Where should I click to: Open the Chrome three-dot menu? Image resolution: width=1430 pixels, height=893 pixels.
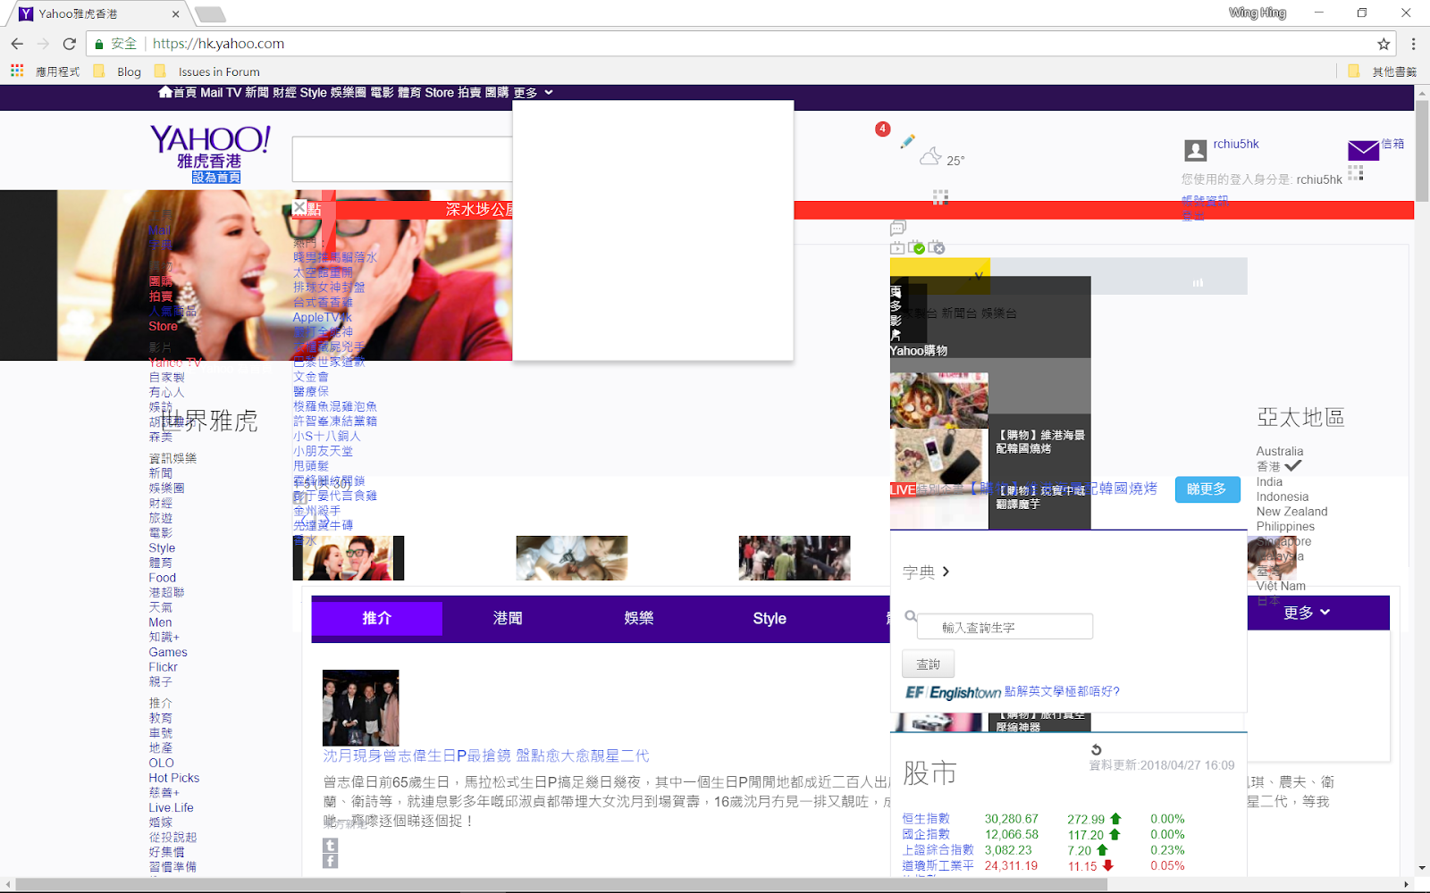[1413, 44]
